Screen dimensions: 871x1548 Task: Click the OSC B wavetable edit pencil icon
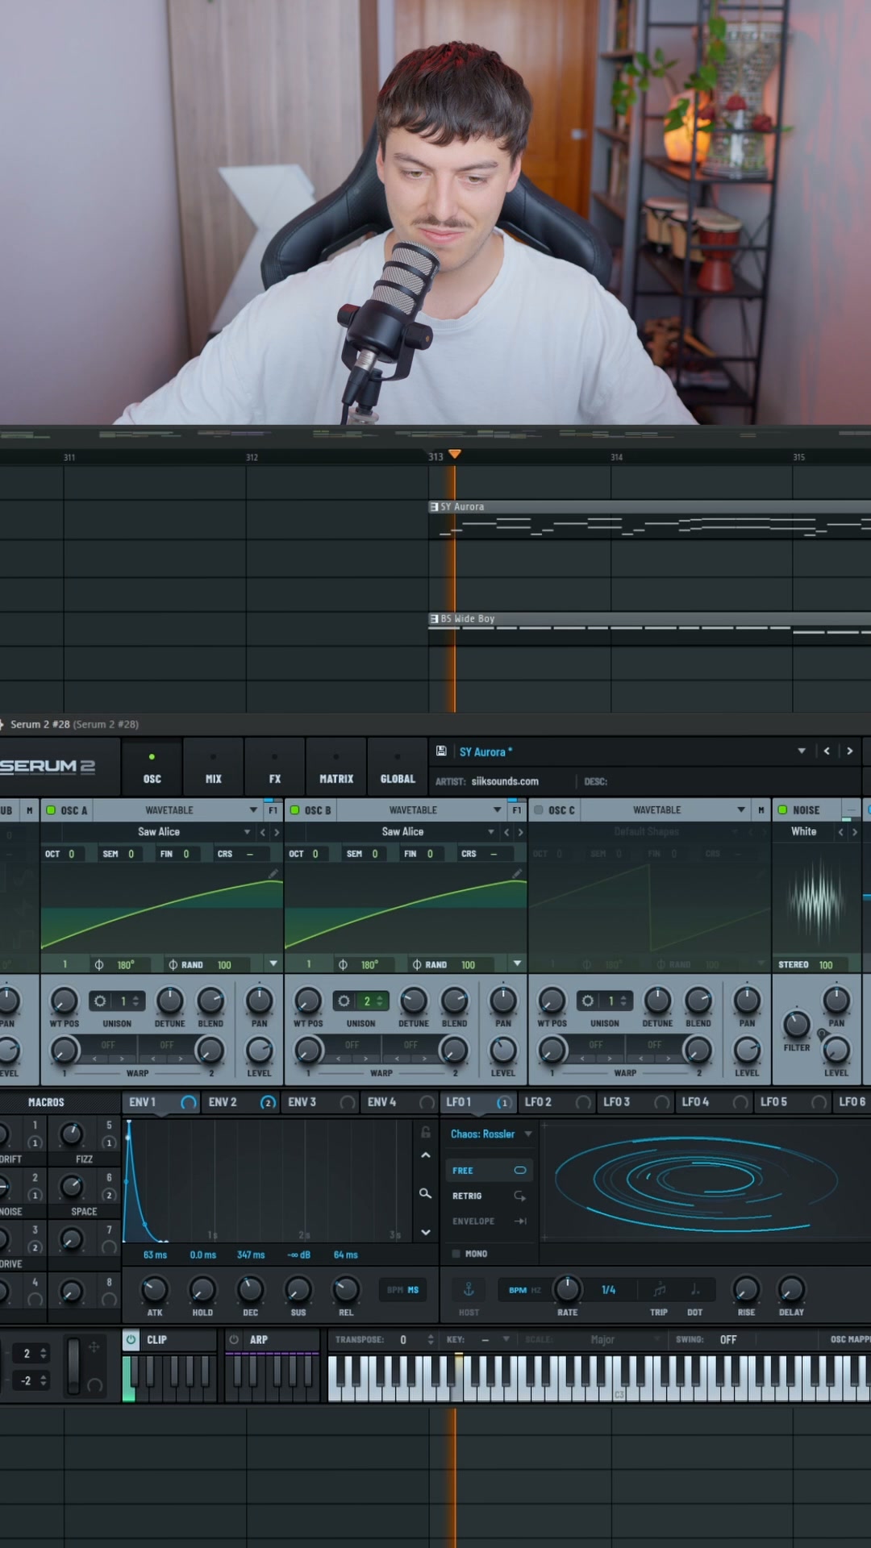pyautogui.click(x=517, y=873)
